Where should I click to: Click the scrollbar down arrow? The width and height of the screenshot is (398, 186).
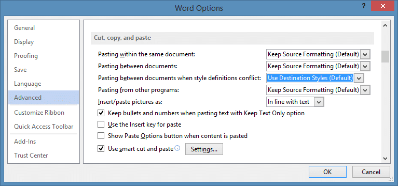click(385, 159)
